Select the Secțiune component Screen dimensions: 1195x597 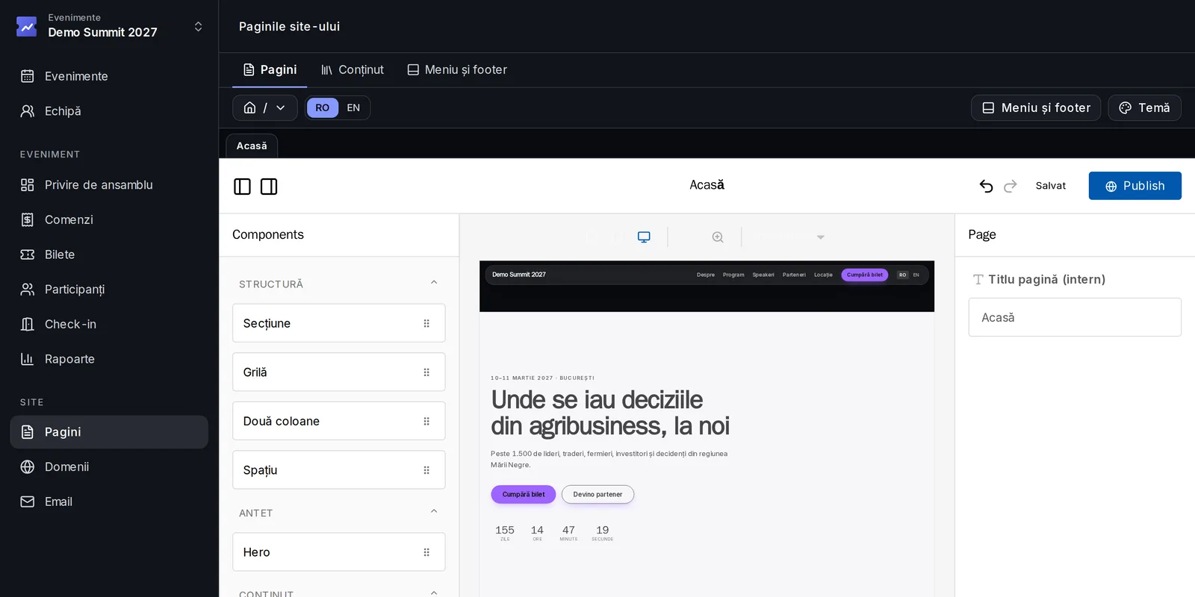338,323
